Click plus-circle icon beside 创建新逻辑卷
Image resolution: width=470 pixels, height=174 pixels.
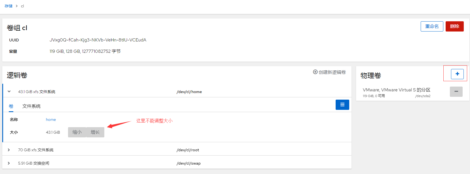coord(315,72)
